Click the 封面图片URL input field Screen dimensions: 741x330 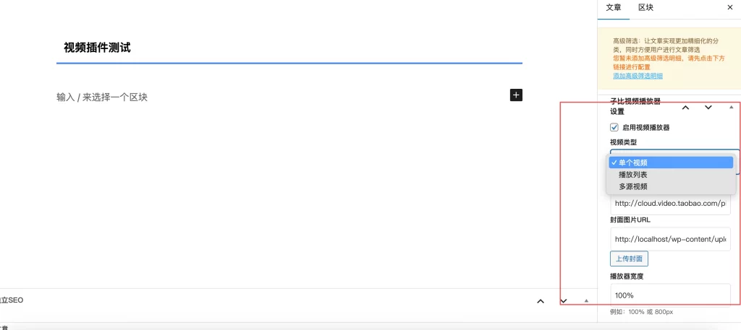[x=669, y=239]
